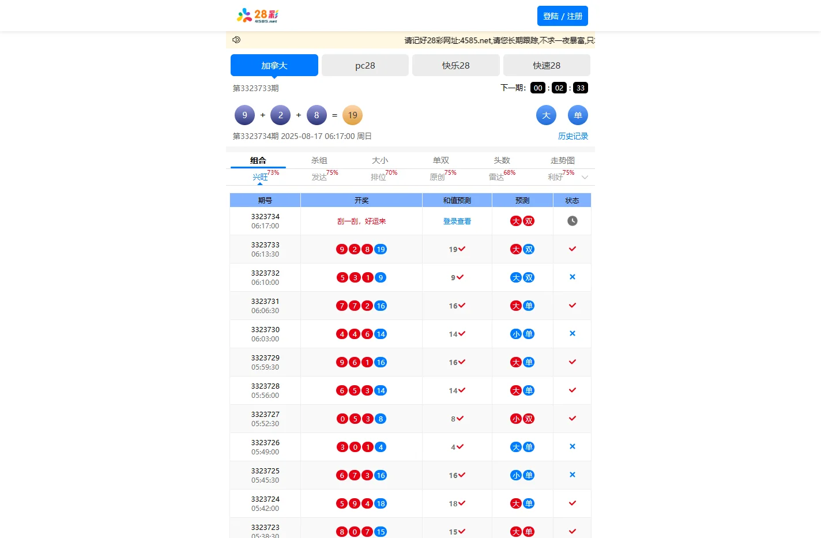Click the 第3323733期 period label

[x=256, y=88]
